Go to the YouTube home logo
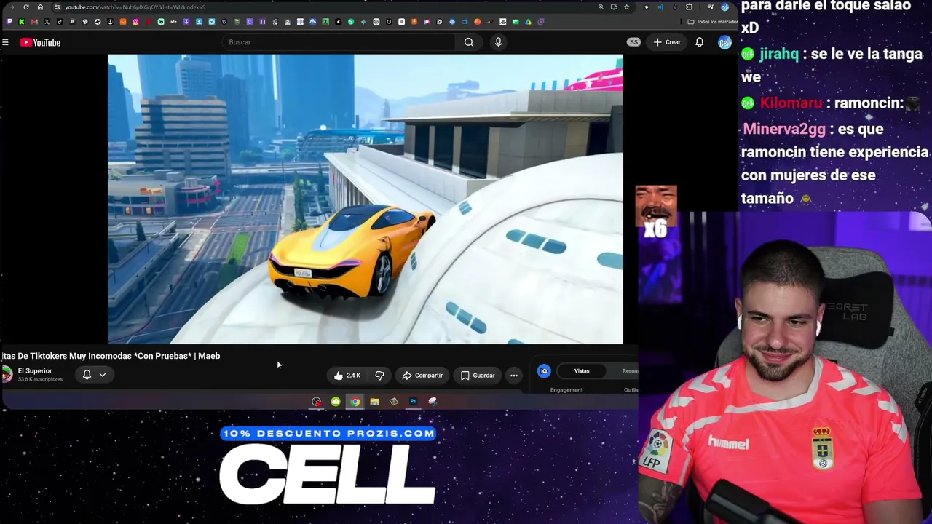Viewport: 932px width, 524px height. tap(40, 43)
